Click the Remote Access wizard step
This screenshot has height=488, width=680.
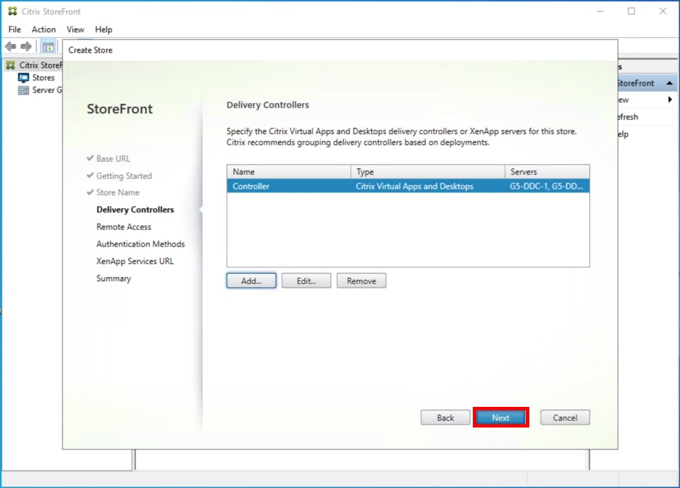(x=124, y=227)
